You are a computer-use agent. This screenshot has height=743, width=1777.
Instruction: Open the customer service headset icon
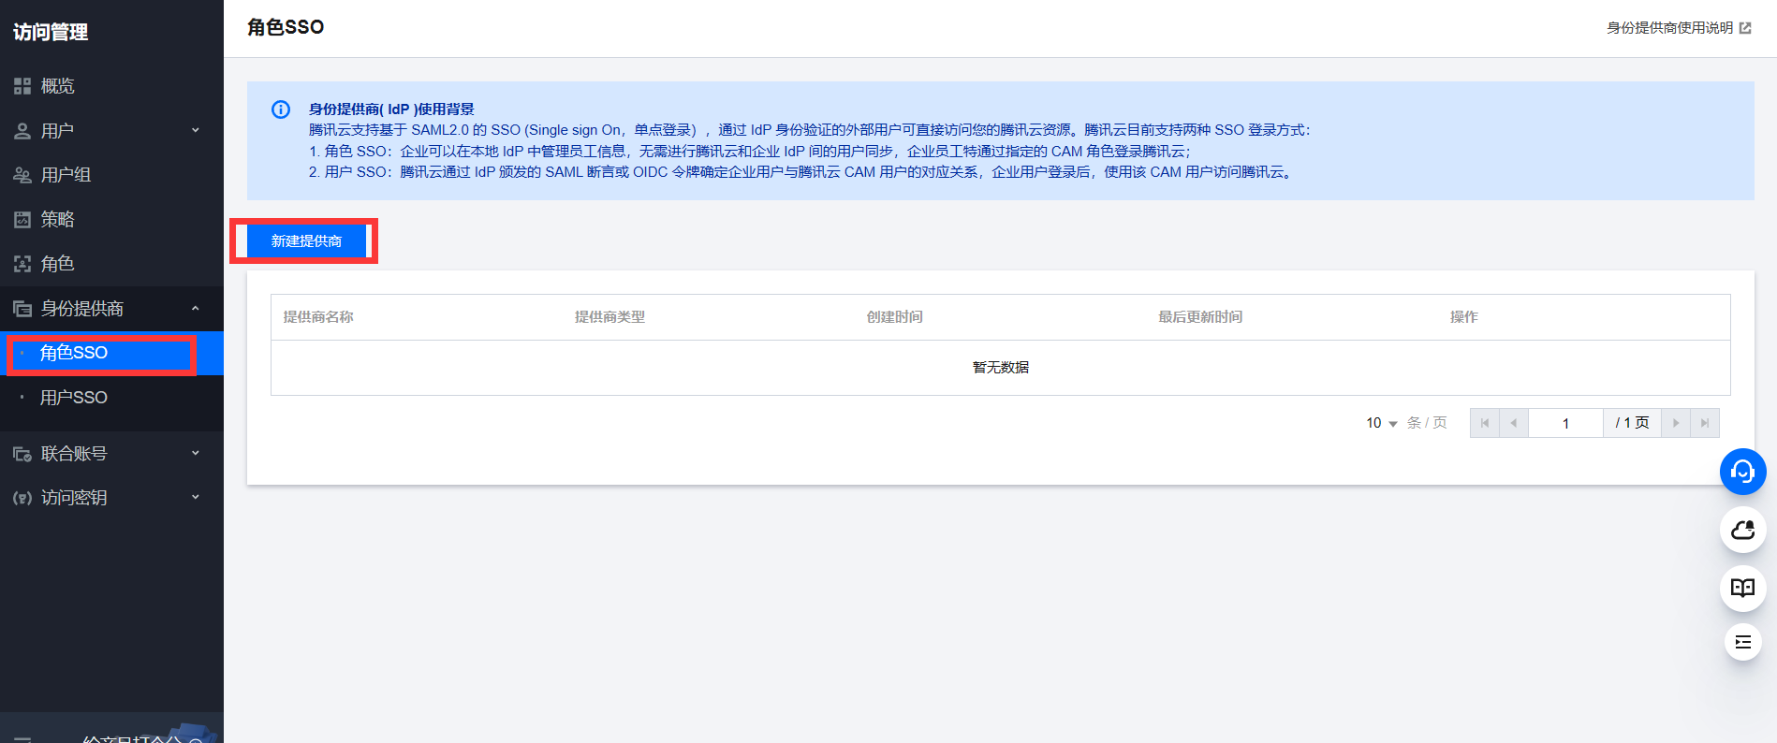(1742, 472)
